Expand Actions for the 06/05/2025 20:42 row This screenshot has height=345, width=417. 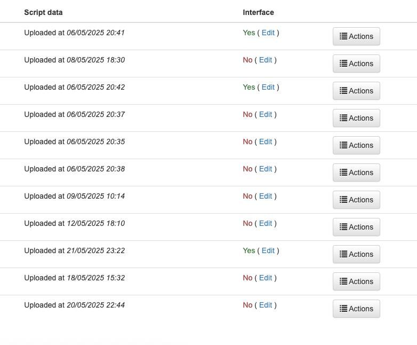(x=356, y=91)
